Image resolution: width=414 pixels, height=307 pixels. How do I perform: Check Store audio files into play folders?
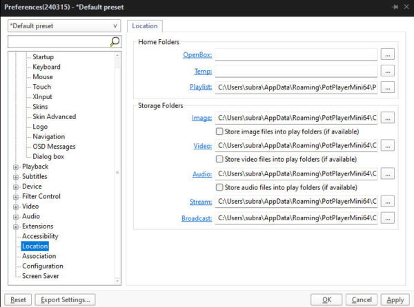pos(219,187)
